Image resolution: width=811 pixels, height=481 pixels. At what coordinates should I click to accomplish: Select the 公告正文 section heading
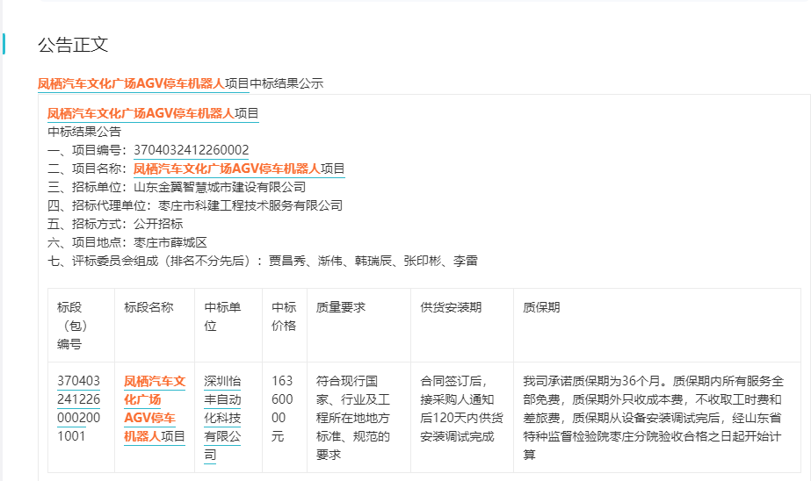pos(73,45)
